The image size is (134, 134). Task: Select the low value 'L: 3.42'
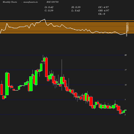76,11
